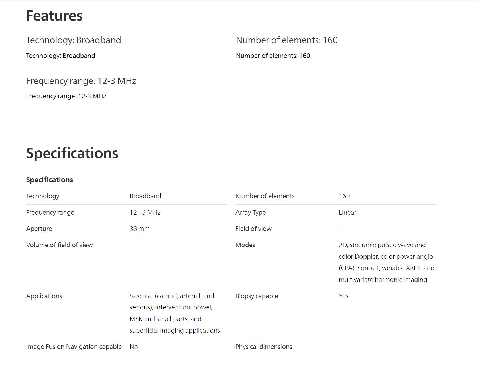Click the 'No' value for Image Fusion

(133, 347)
